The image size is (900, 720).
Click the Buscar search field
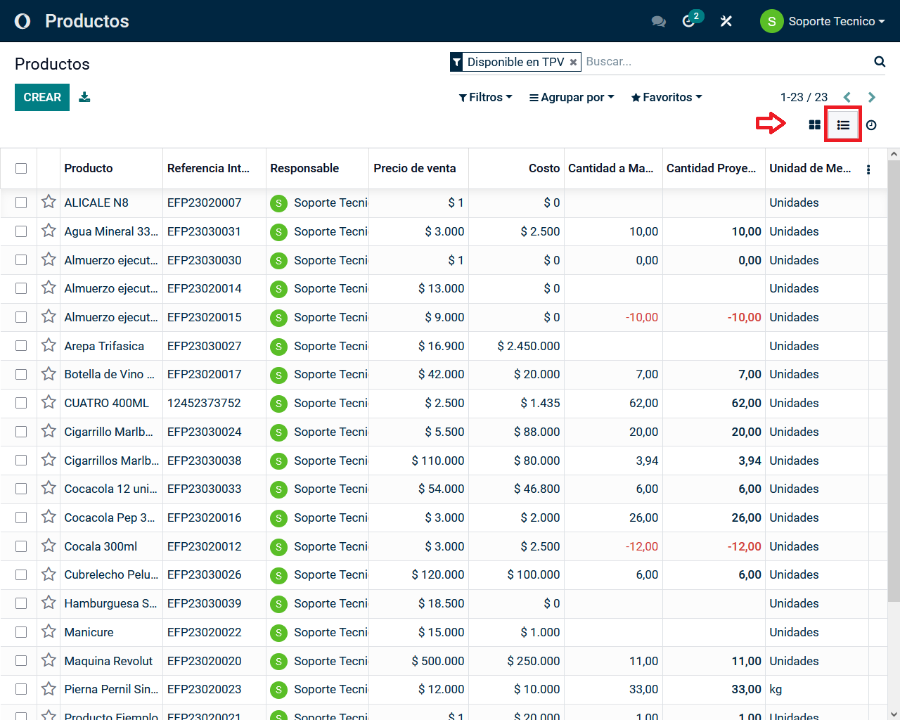pos(724,62)
